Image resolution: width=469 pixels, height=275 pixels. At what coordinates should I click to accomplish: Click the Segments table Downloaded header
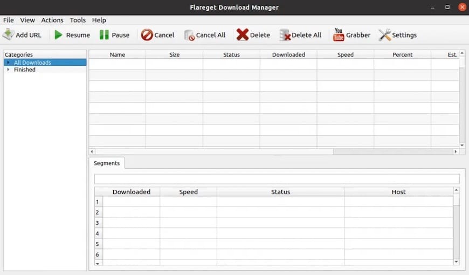132,192
